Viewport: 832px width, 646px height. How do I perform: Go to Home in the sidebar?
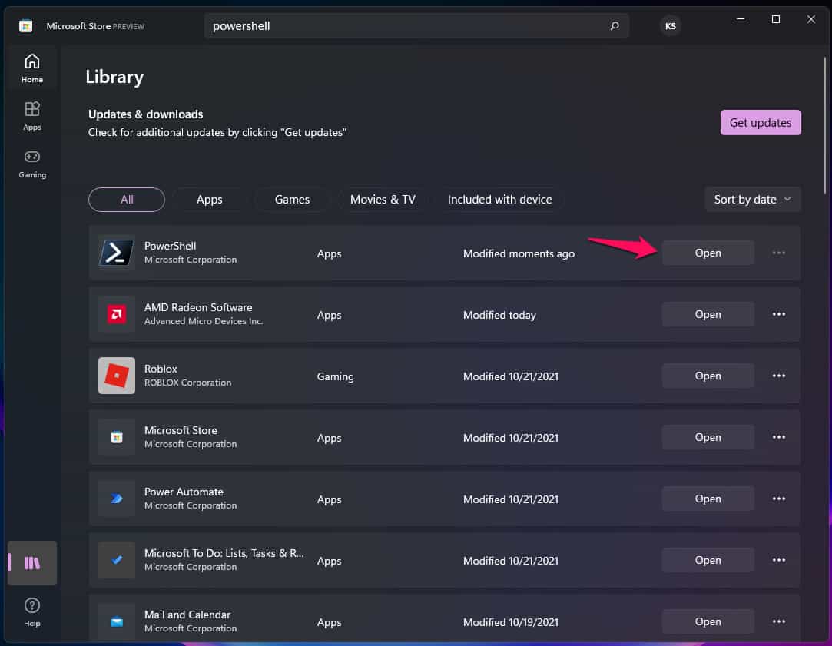point(32,68)
